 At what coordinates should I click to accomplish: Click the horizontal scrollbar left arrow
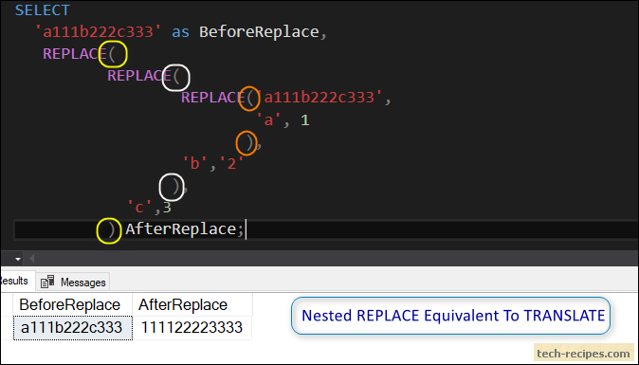32,258
